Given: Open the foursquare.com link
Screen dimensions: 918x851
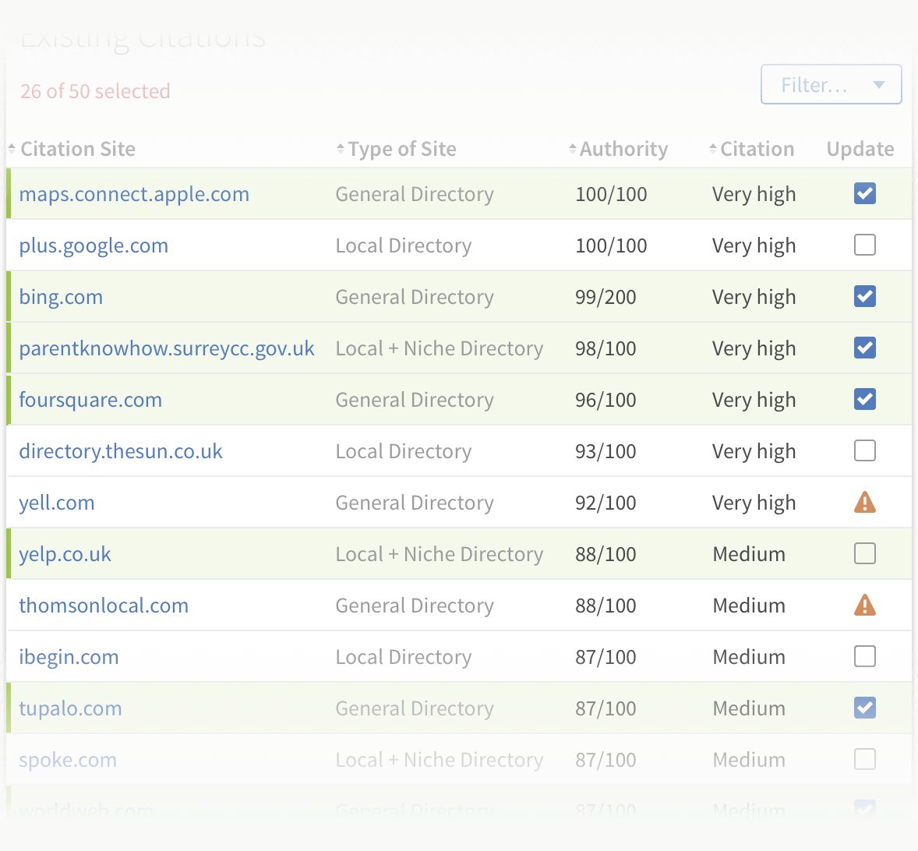Looking at the screenshot, I should point(90,401).
